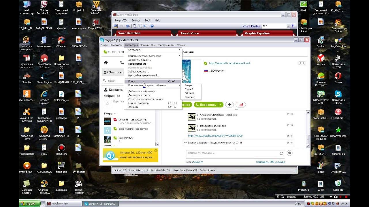Open the youtube.com watch link in chat
Viewport: 369px width, 207px height.
point(215,136)
